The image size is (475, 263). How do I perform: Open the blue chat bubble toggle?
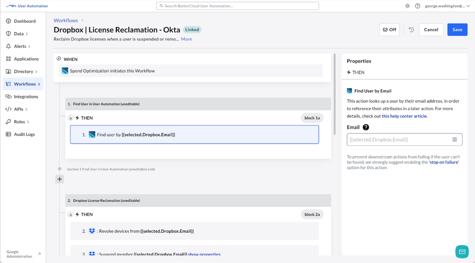[462, 252]
